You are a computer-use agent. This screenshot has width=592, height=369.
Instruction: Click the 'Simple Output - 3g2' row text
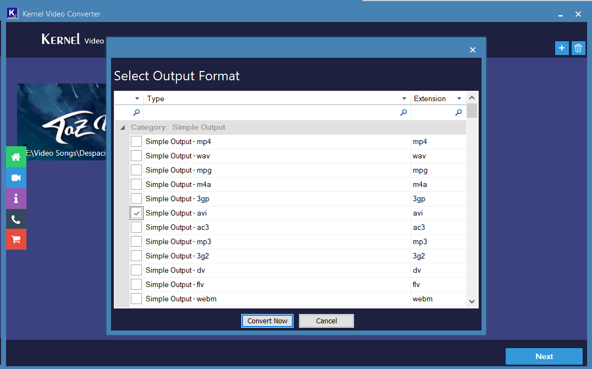tap(177, 256)
